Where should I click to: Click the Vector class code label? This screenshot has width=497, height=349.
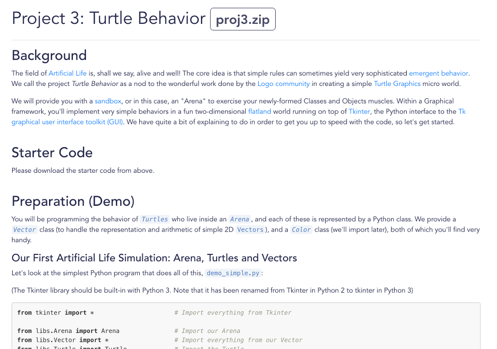24,230
